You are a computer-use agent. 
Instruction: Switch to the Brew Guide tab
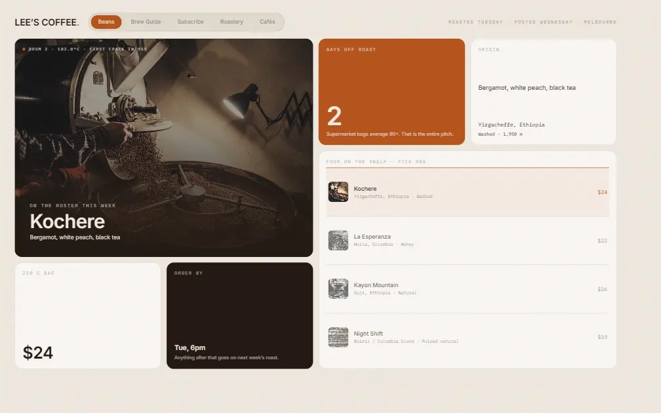(x=146, y=22)
